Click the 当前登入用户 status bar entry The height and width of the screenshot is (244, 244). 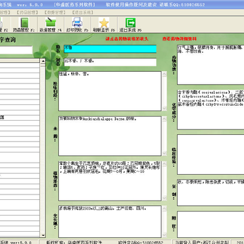(202, 242)
